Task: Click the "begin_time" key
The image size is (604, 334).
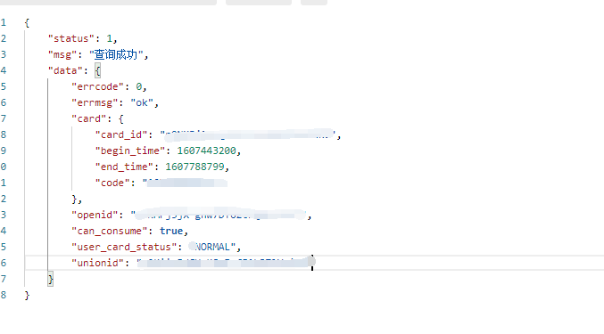Action: point(130,151)
